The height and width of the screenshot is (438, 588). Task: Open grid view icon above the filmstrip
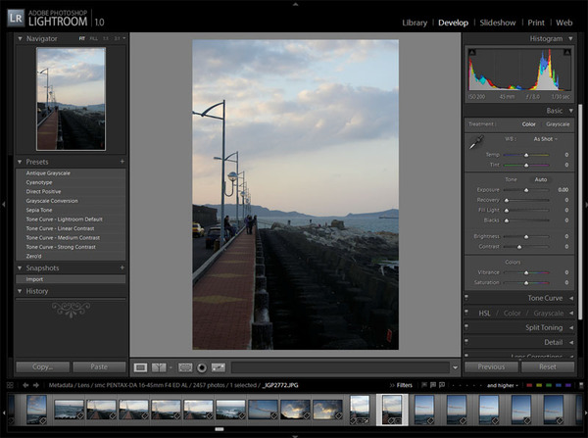(10, 385)
